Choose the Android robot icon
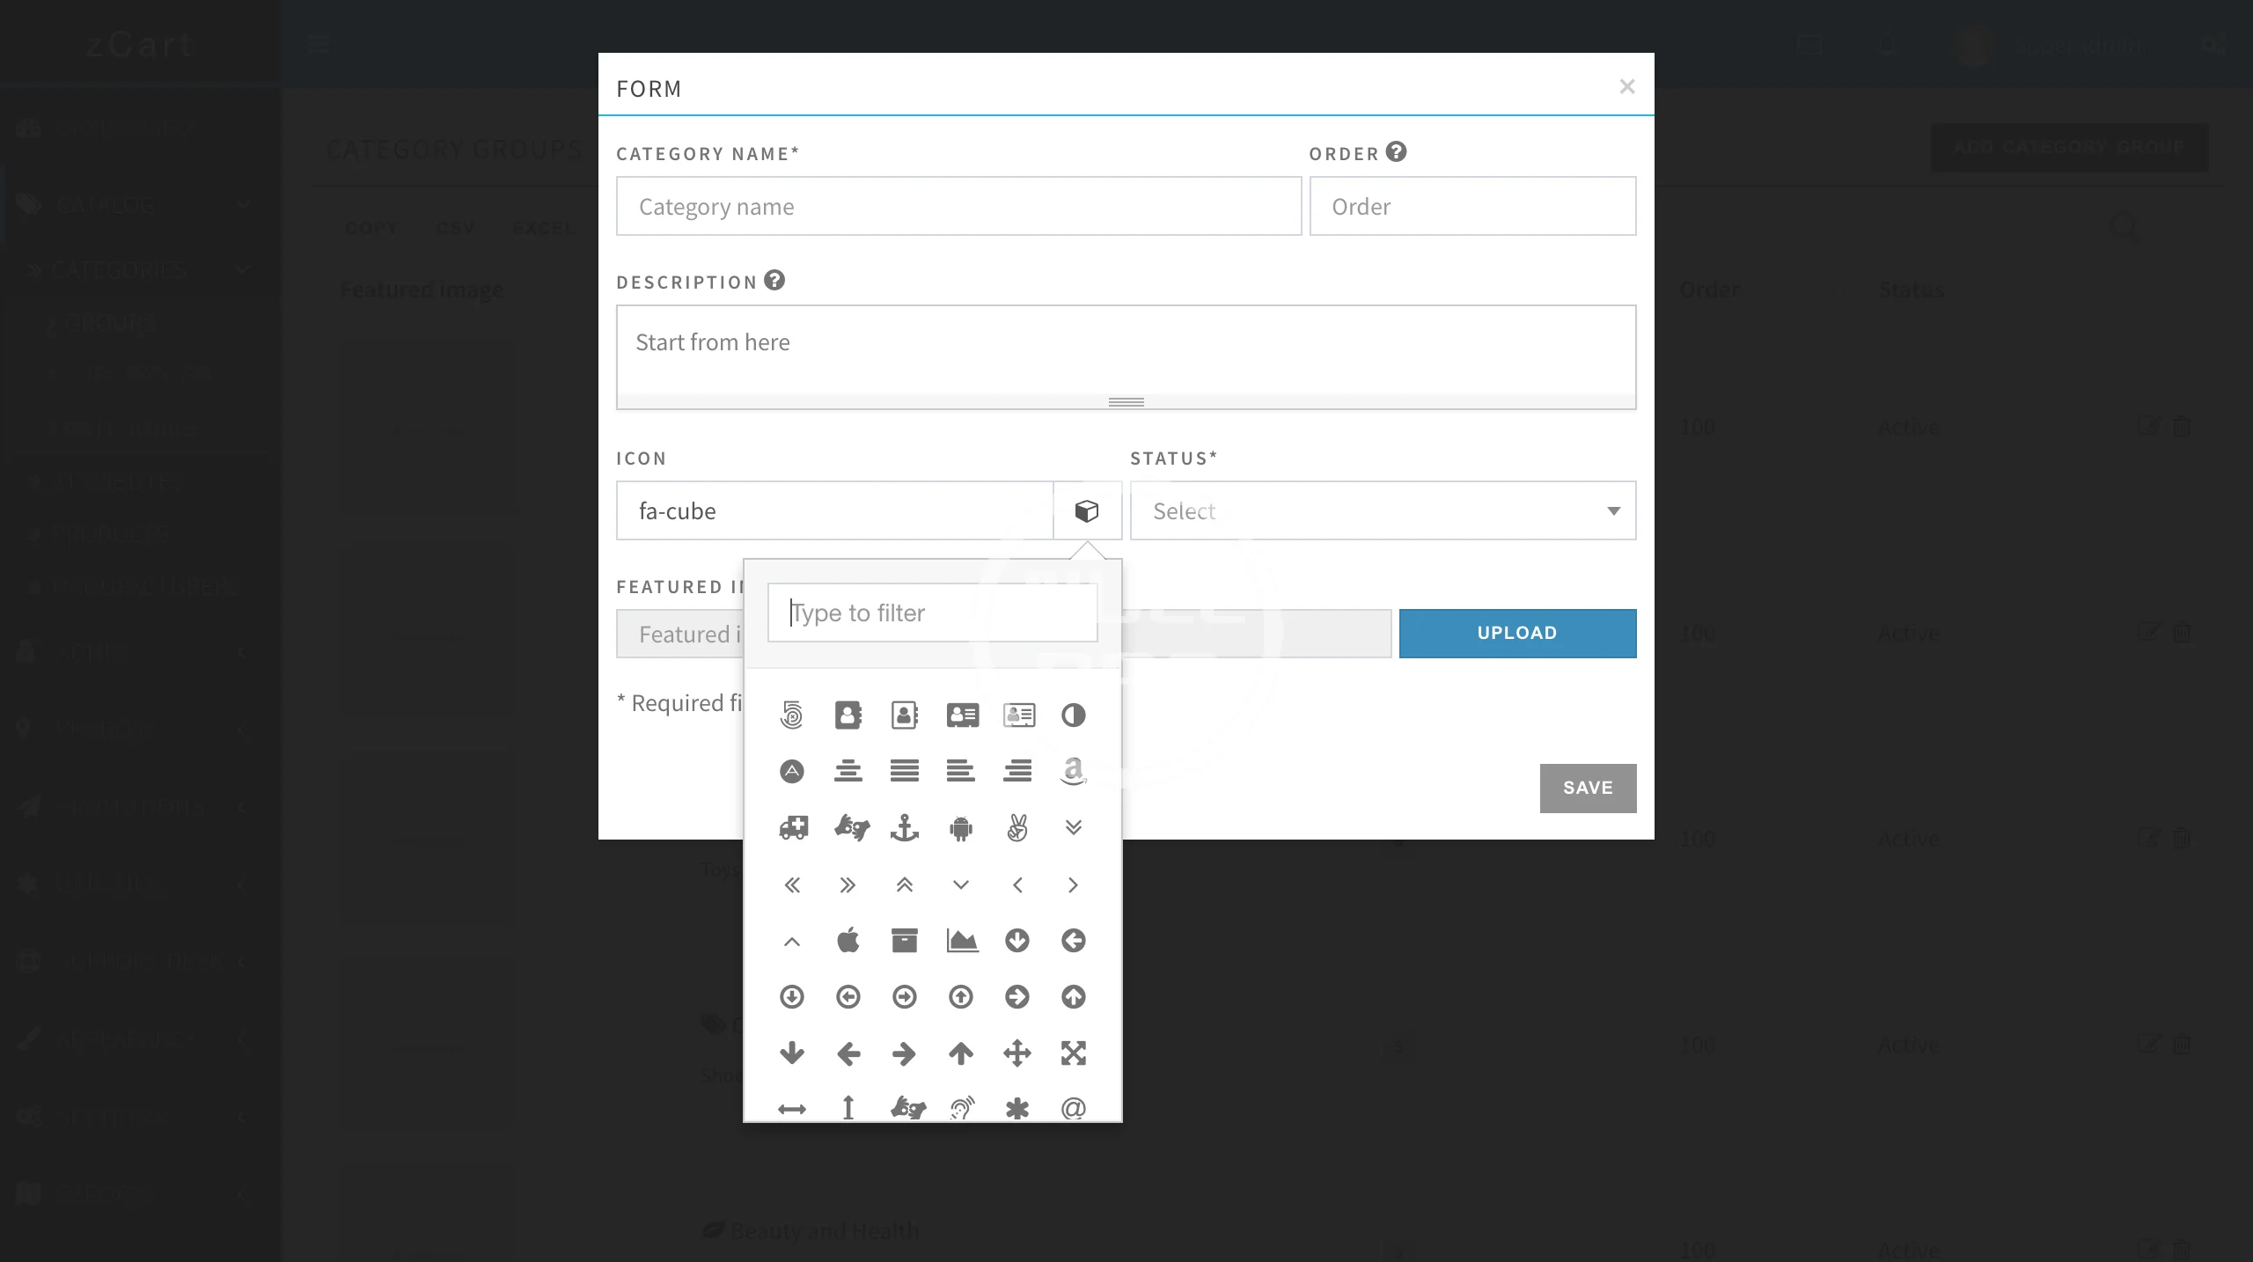 (x=960, y=828)
